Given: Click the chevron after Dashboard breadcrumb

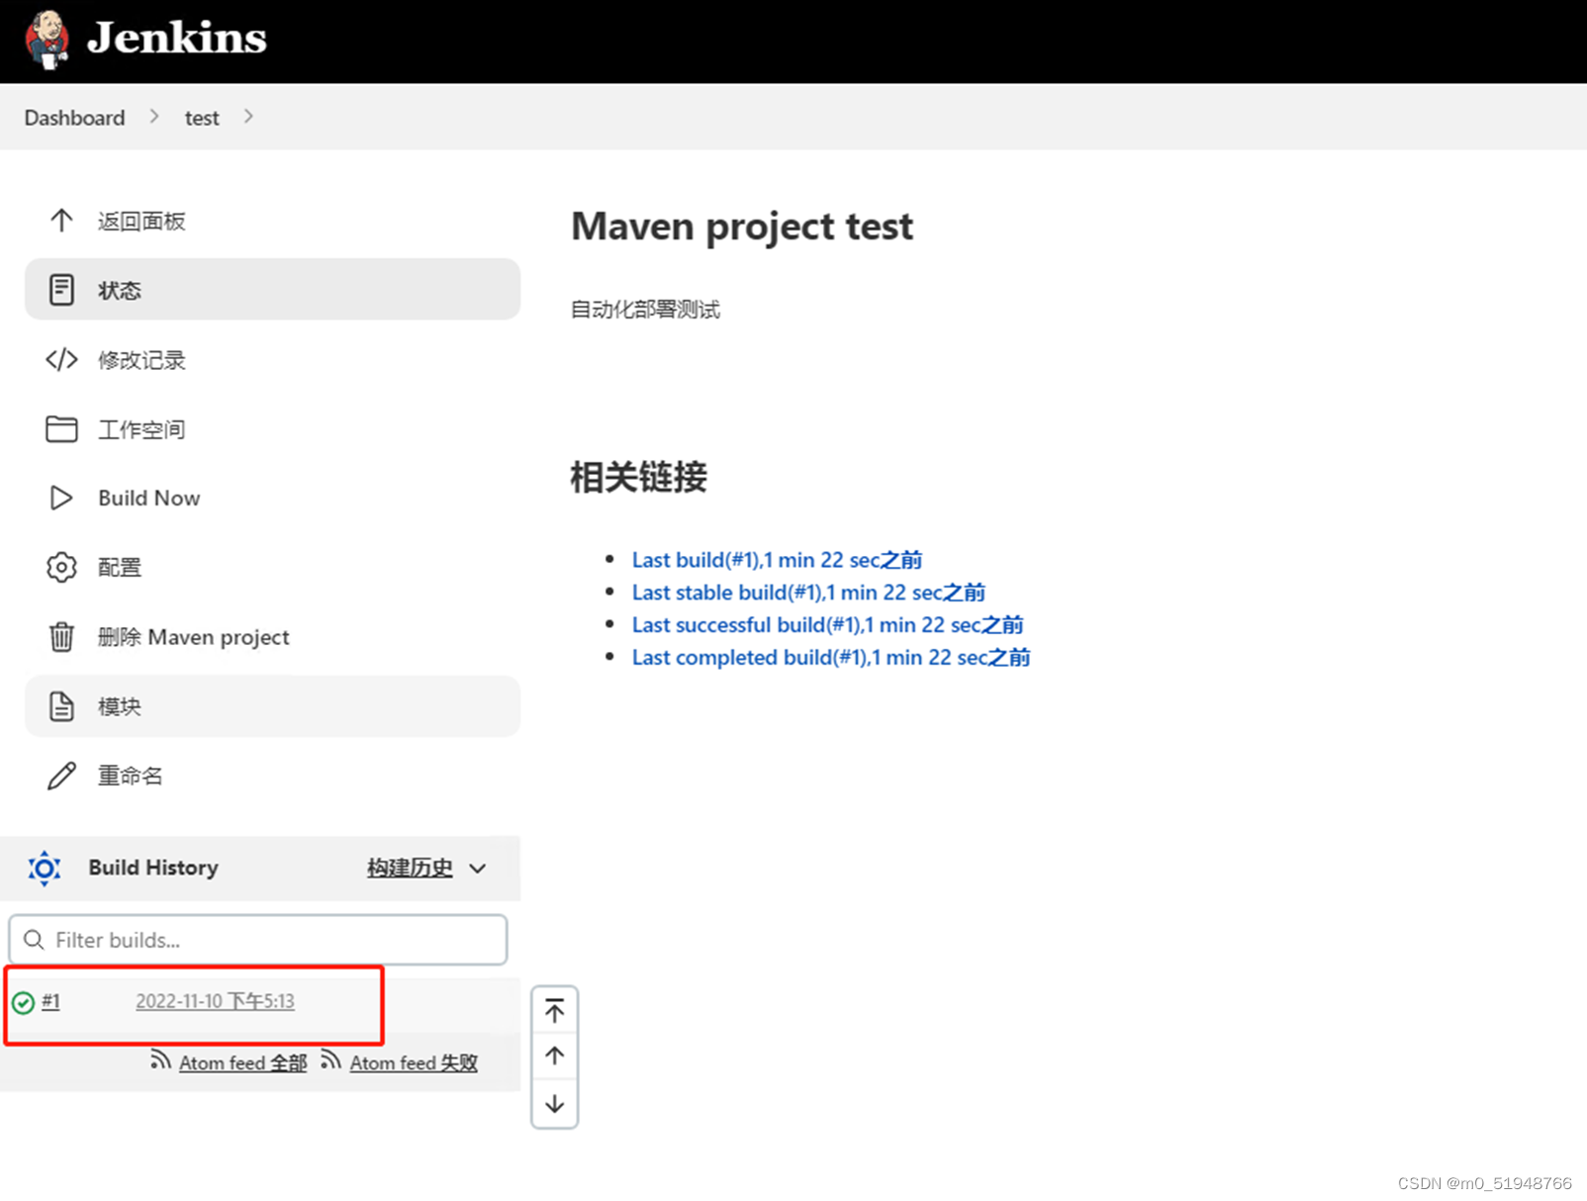Looking at the screenshot, I should (x=154, y=117).
